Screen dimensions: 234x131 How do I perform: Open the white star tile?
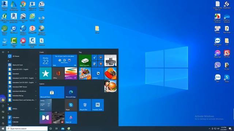click(45, 74)
